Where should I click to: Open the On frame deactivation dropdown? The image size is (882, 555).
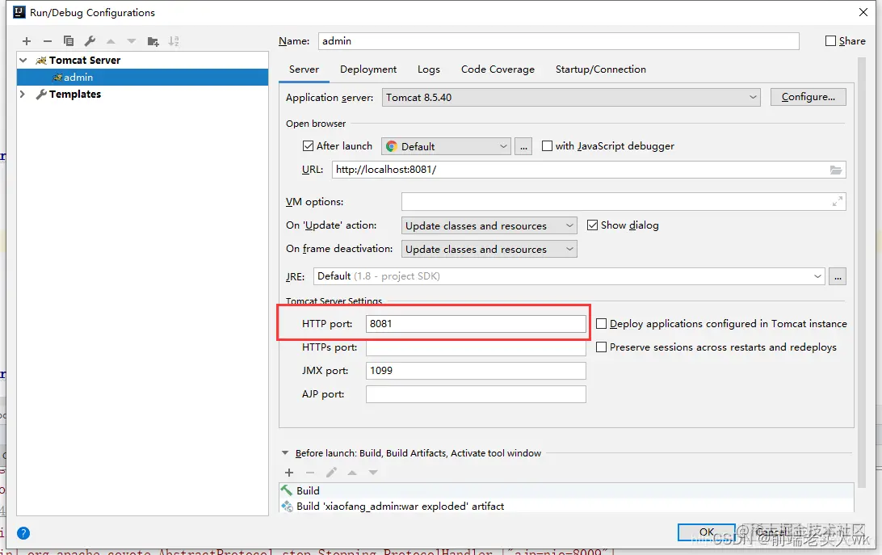pyautogui.click(x=489, y=250)
